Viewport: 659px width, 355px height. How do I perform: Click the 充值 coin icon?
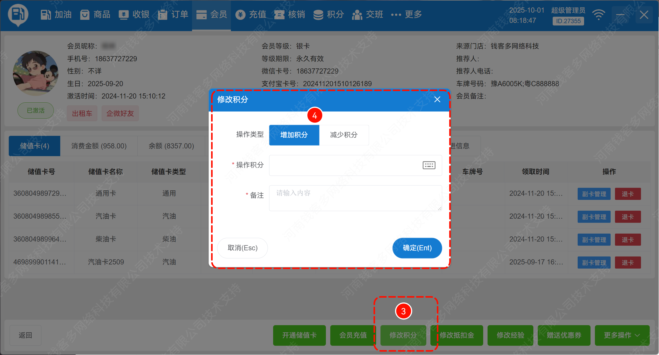(x=240, y=15)
